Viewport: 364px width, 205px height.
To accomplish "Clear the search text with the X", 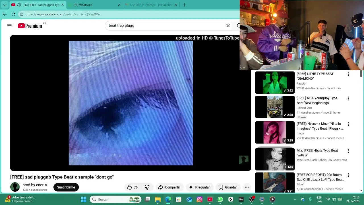I will [x=228, y=26].
